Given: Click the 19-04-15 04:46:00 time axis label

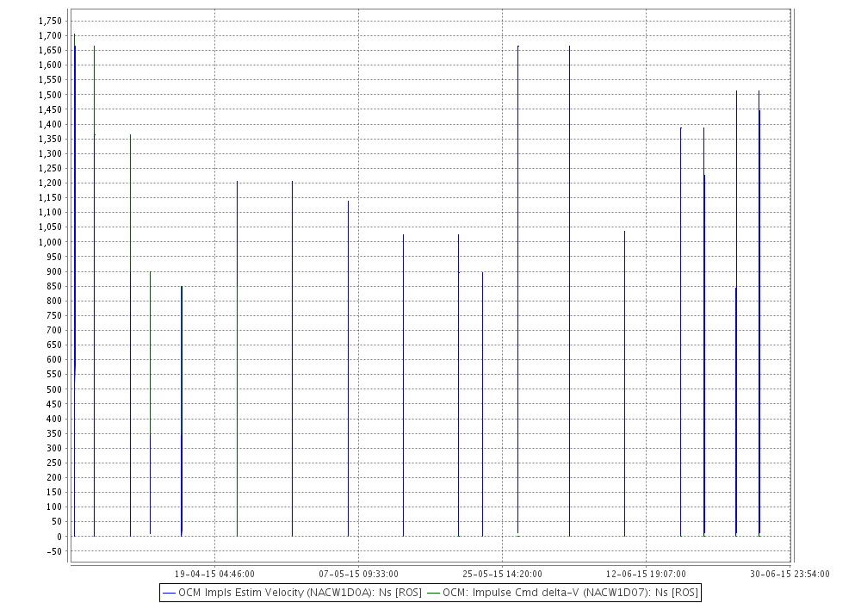Looking at the screenshot, I should coord(214,574).
